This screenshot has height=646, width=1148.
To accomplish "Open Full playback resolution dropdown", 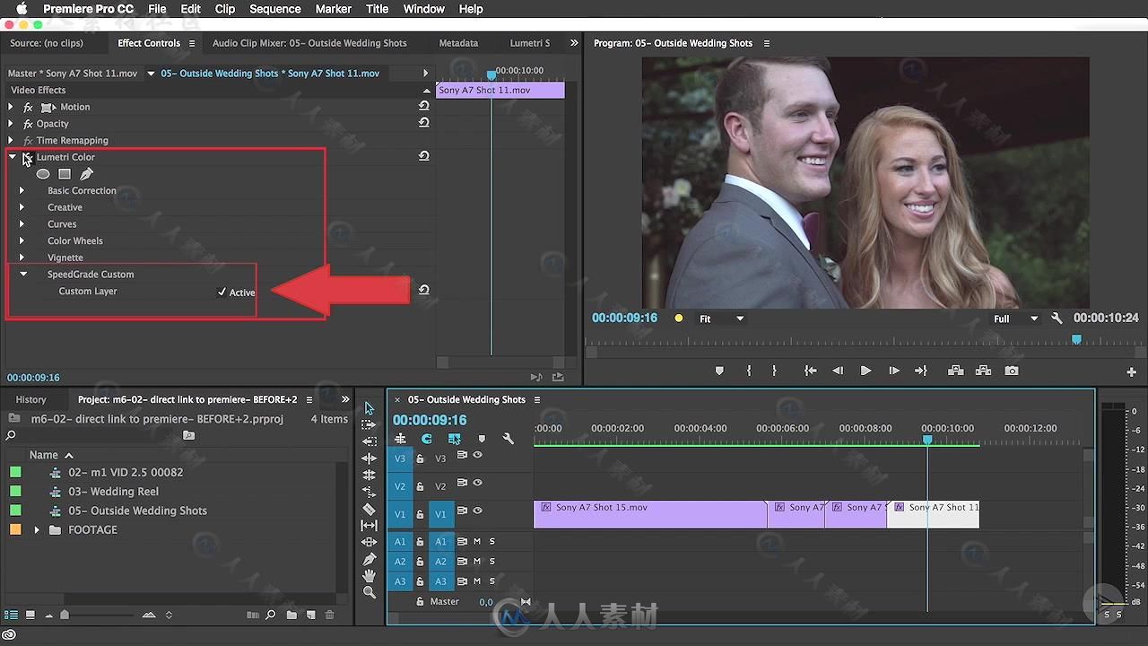I will point(1015,319).
